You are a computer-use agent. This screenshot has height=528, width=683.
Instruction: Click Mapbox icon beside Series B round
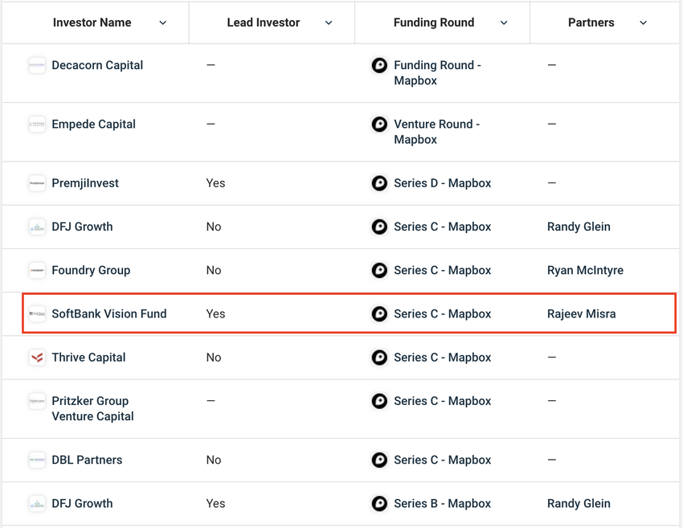[379, 504]
